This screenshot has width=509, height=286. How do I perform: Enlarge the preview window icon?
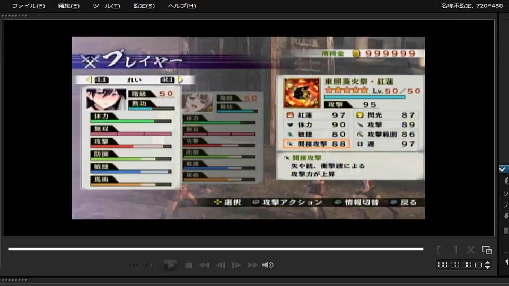click(487, 249)
